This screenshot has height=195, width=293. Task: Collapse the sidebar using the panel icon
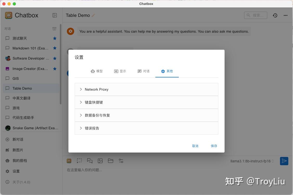55,15
